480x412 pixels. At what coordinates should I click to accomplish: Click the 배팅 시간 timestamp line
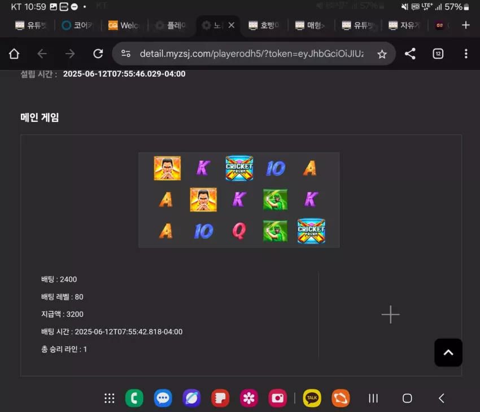[x=112, y=331]
